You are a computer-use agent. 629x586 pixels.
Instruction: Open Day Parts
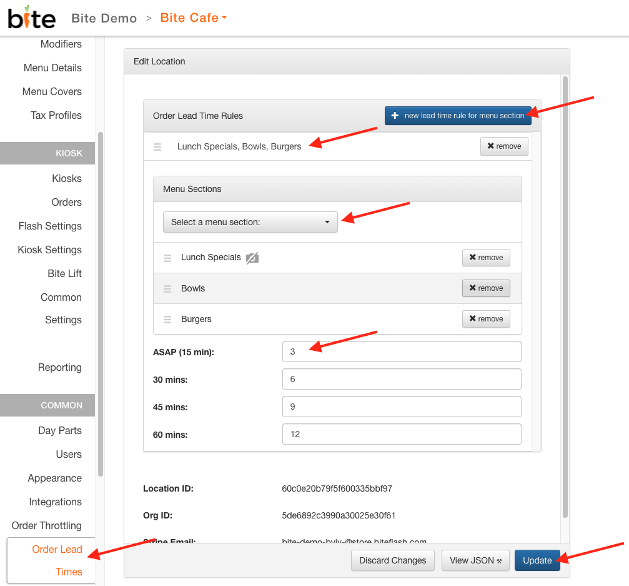point(60,430)
